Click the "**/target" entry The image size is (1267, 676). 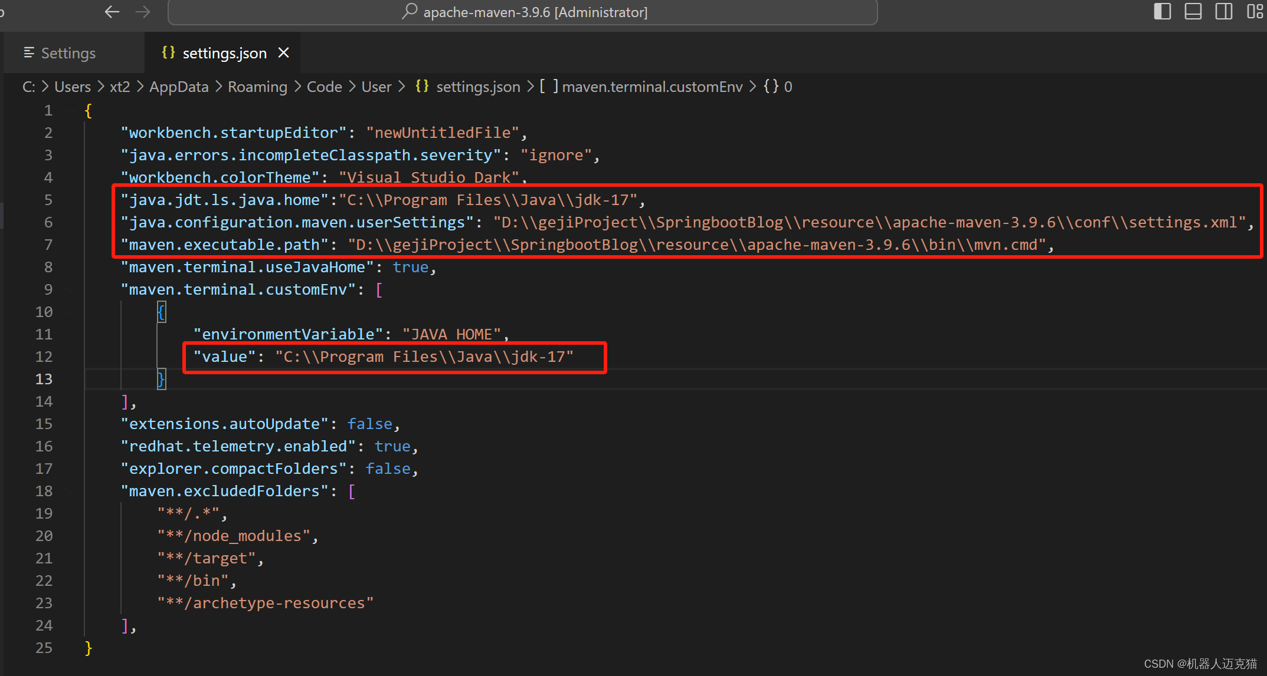click(207, 559)
